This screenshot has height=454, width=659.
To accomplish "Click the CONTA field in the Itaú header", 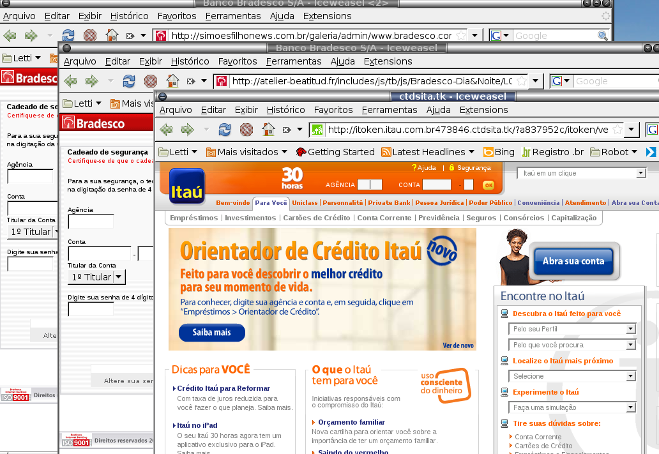I will coord(437,185).
